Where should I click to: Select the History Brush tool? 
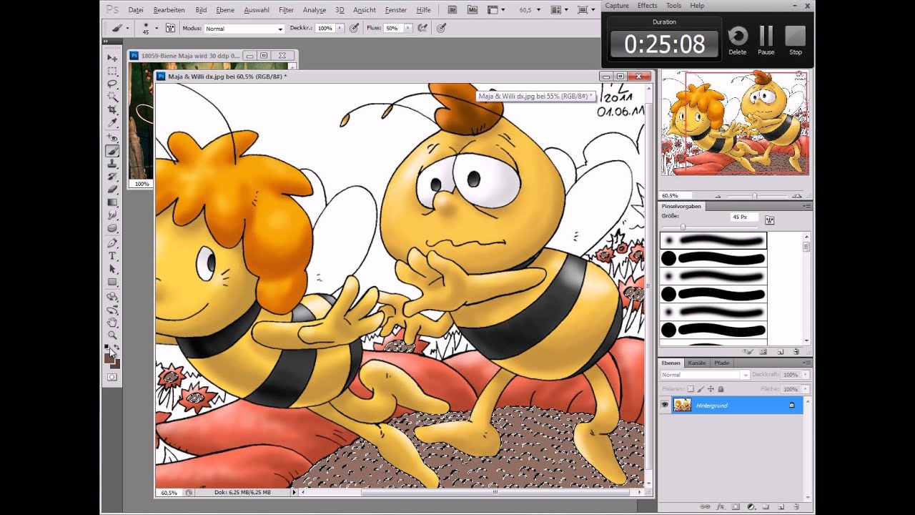(112, 177)
